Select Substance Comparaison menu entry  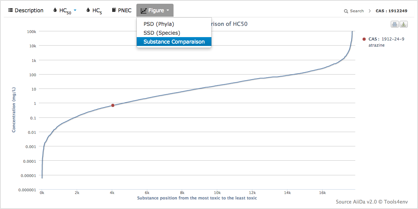pyautogui.click(x=174, y=42)
